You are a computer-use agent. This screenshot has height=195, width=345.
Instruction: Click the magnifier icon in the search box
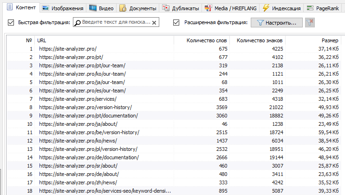click(77, 22)
